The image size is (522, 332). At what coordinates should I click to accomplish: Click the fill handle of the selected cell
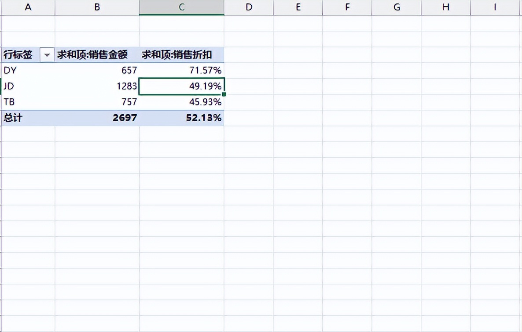[224, 94]
